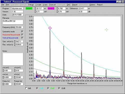This screenshot has height=94, width=125.
Task: Click the Frequency (kHz) field 55.000
Action: coord(19,27)
